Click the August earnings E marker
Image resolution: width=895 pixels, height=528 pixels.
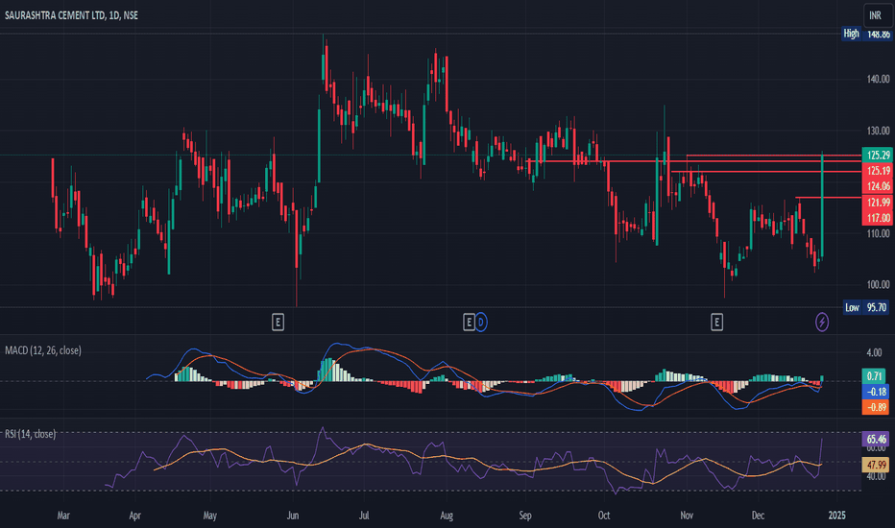click(469, 323)
